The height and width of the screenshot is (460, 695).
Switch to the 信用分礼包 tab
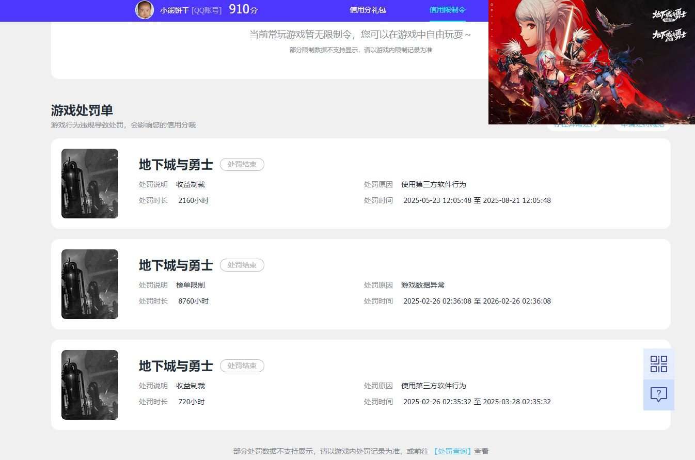pyautogui.click(x=368, y=10)
